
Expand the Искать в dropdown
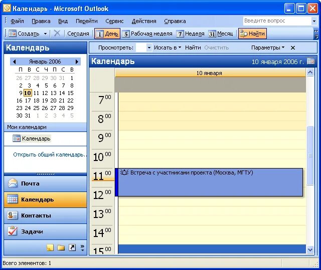[168, 47]
